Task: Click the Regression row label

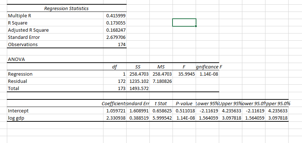Action: [55, 74]
